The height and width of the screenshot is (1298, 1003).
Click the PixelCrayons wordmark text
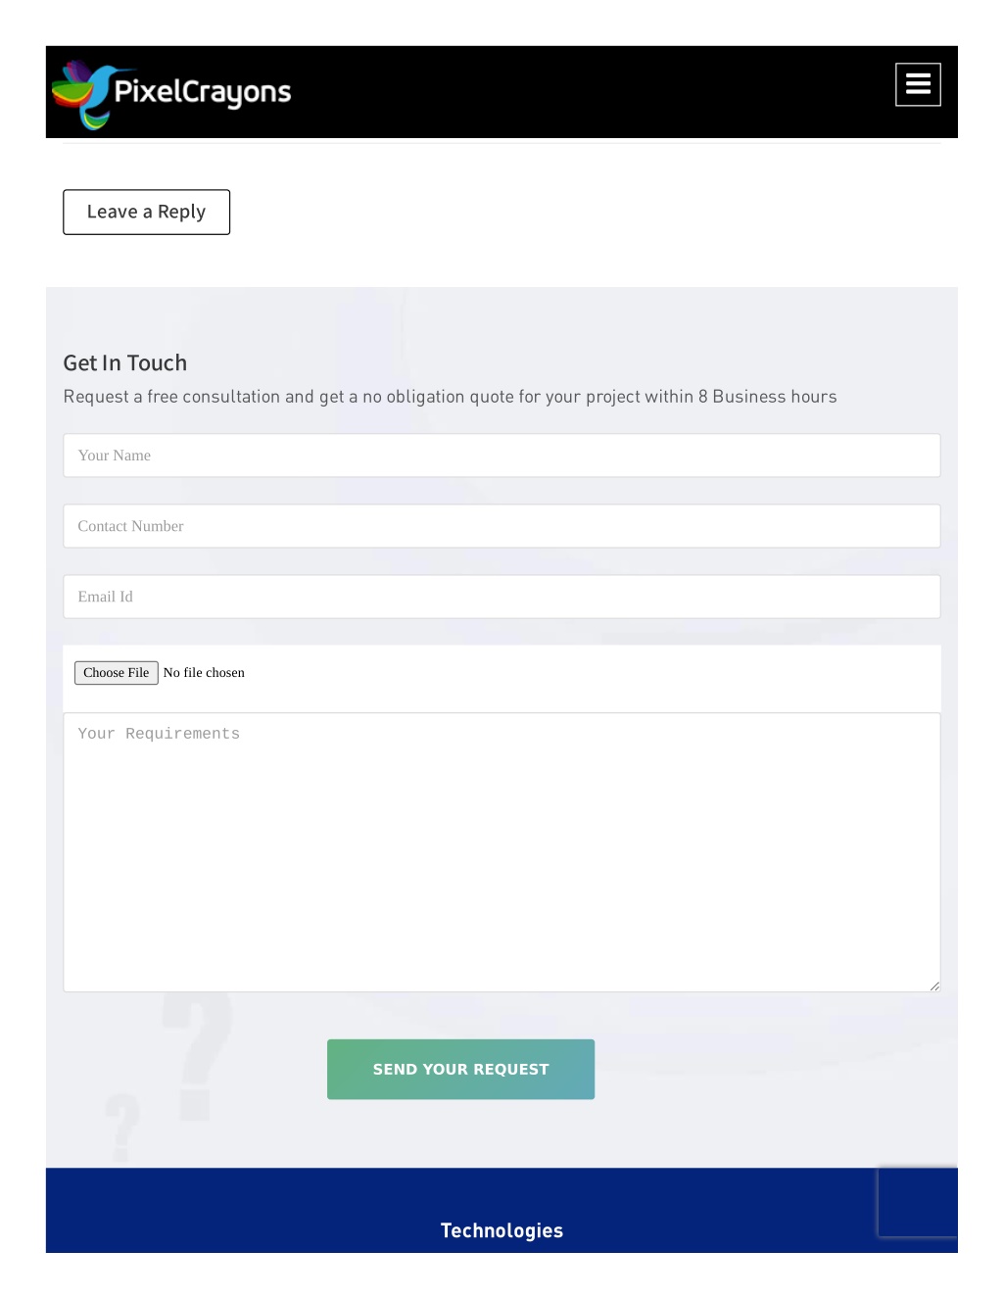point(203,92)
